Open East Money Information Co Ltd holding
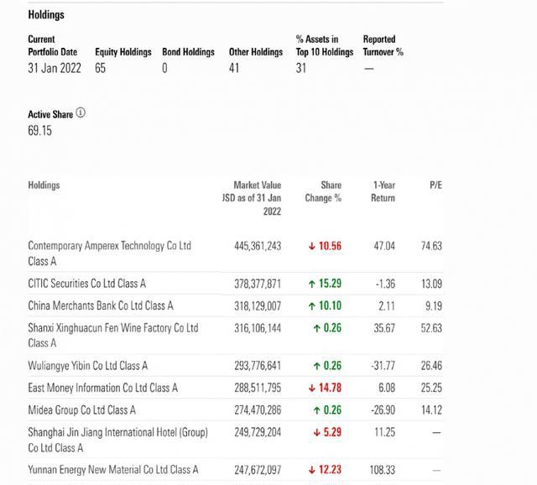537x485 pixels. (102, 388)
